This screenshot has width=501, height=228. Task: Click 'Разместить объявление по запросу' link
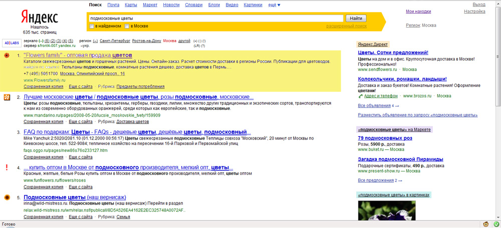point(418,115)
